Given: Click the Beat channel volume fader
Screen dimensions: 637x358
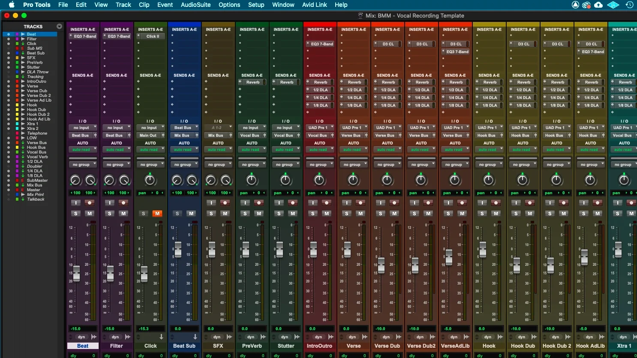Looking at the screenshot, I should click(76, 274).
